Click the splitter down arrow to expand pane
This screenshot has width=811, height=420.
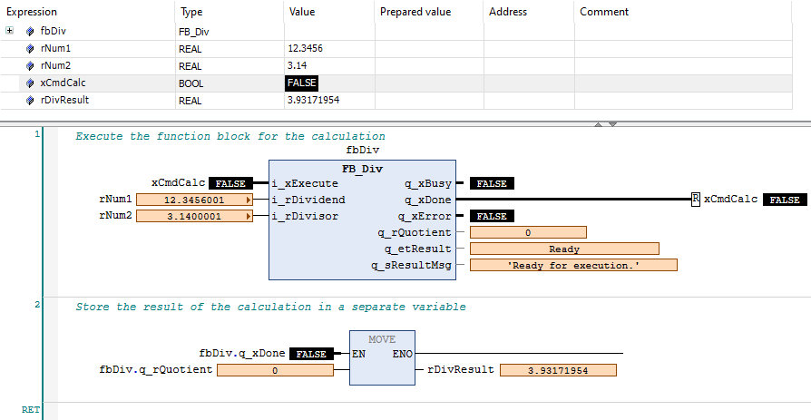point(612,123)
